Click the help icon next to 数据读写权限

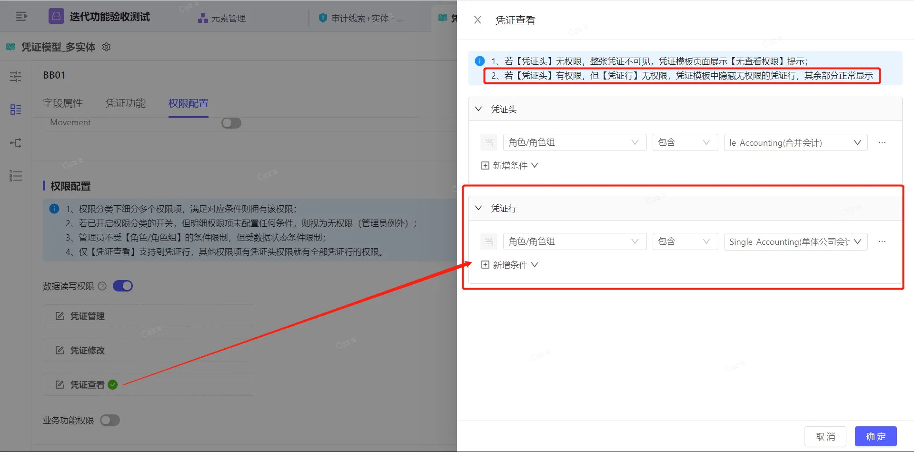pyautogui.click(x=102, y=286)
